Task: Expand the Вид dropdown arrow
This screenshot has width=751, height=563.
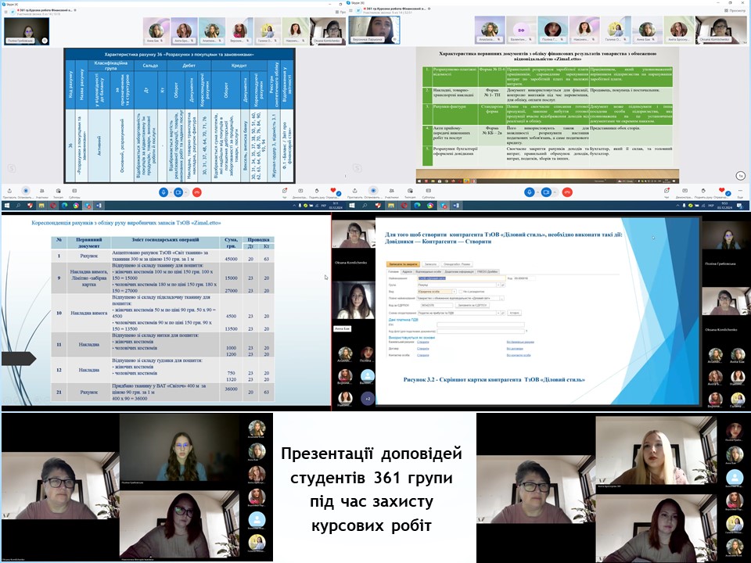Action: [454, 292]
